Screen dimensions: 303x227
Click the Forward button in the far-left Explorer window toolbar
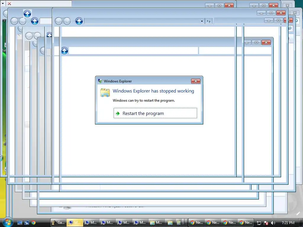pos(22,21)
